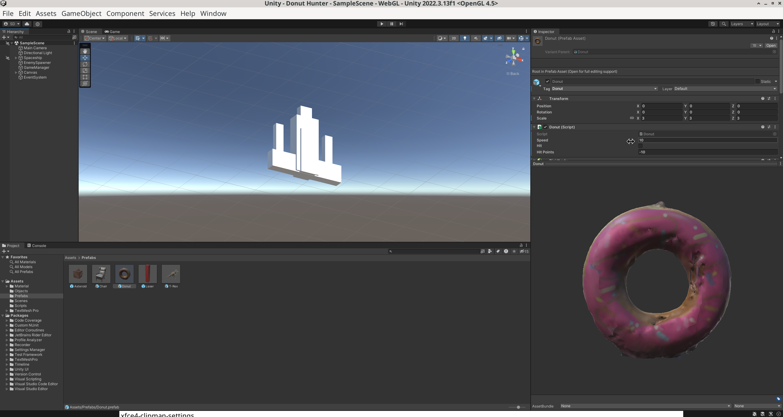Switch to the Console tab
The width and height of the screenshot is (783, 417).
(x=37, y=245)
